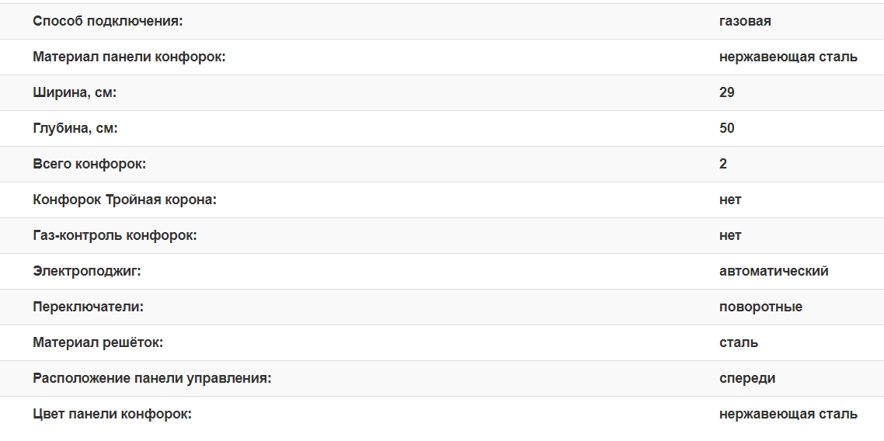Click the "Способ подключения:" label
This screenshot has width=884, height=441.
(107, 21)
